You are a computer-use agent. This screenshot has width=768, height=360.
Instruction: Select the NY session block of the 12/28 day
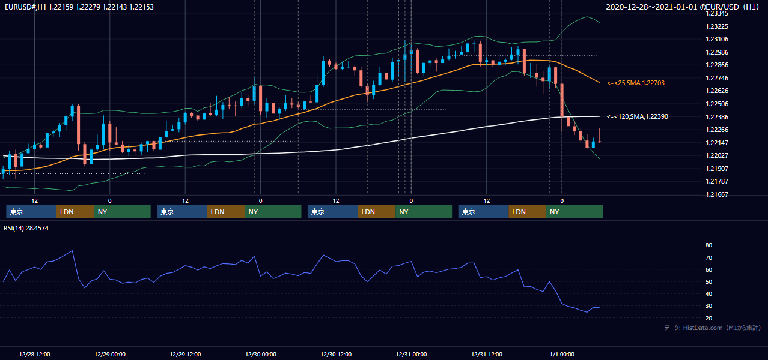[122, 212]
